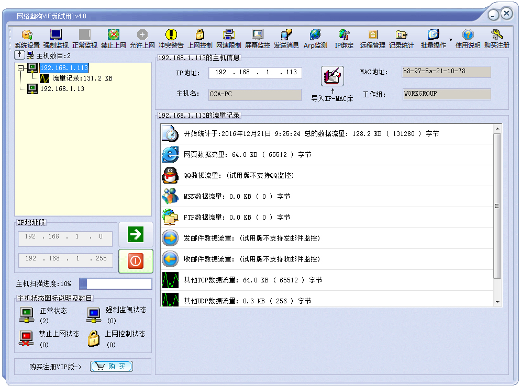521x387 pixels.
Task: Launch 屏幕监控 (Screen Monitoring)
Action: click(x=258, y=38)
